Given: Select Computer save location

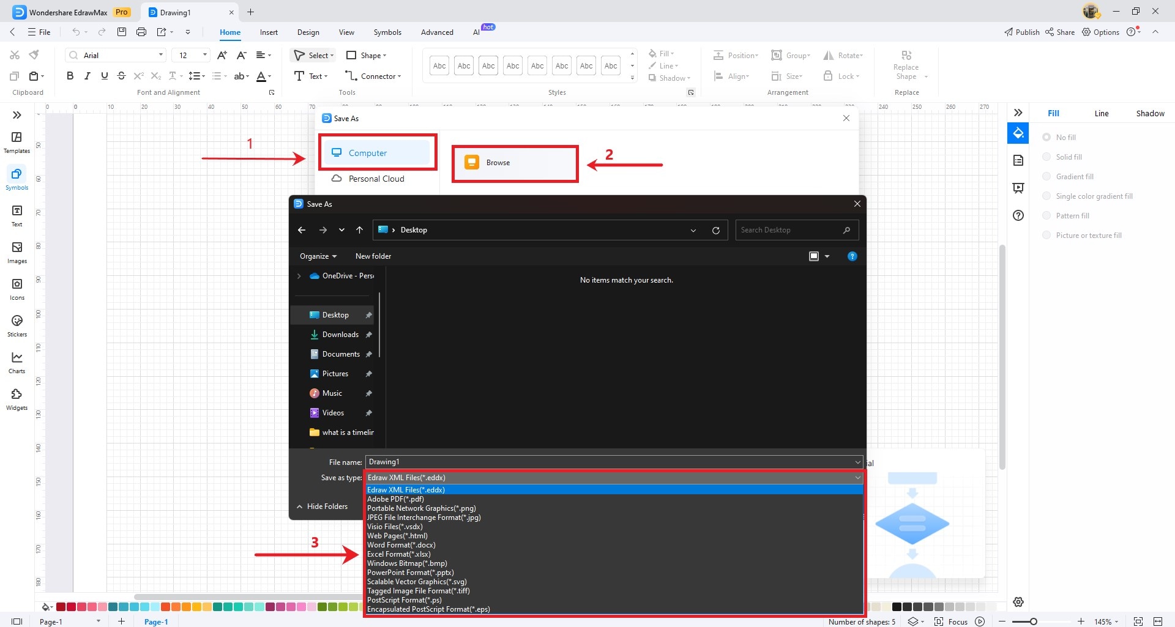Looking at the screenshot, I should [377, 153].
